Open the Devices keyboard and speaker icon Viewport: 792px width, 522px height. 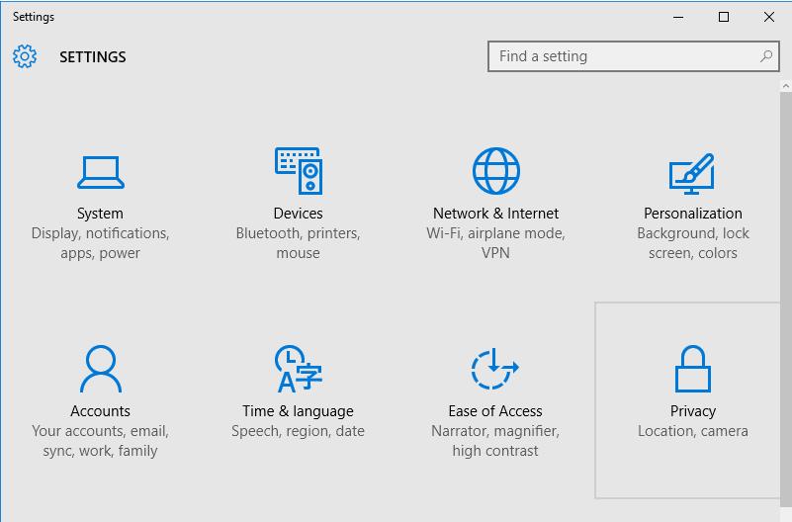click(x=299, y=171)
